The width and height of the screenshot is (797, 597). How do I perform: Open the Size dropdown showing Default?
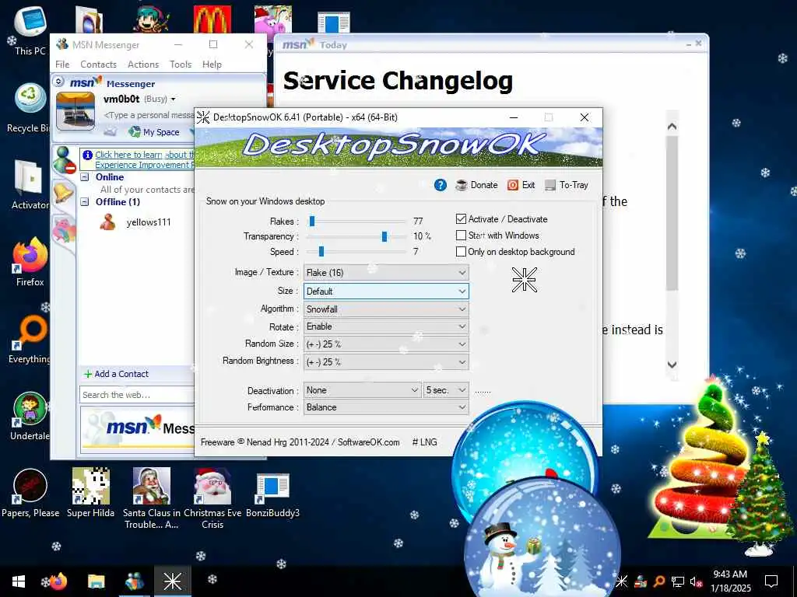click(386, 292)
